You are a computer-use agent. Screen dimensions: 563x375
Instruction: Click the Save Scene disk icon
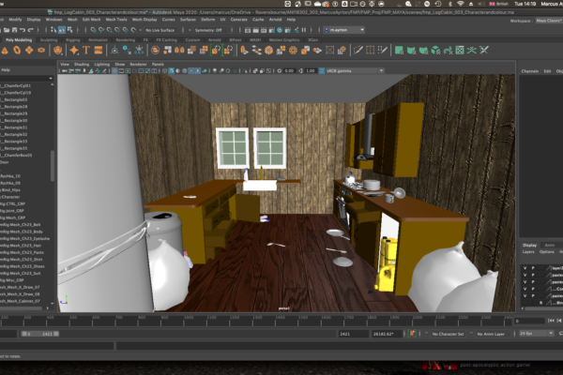(x=14, y=30)
